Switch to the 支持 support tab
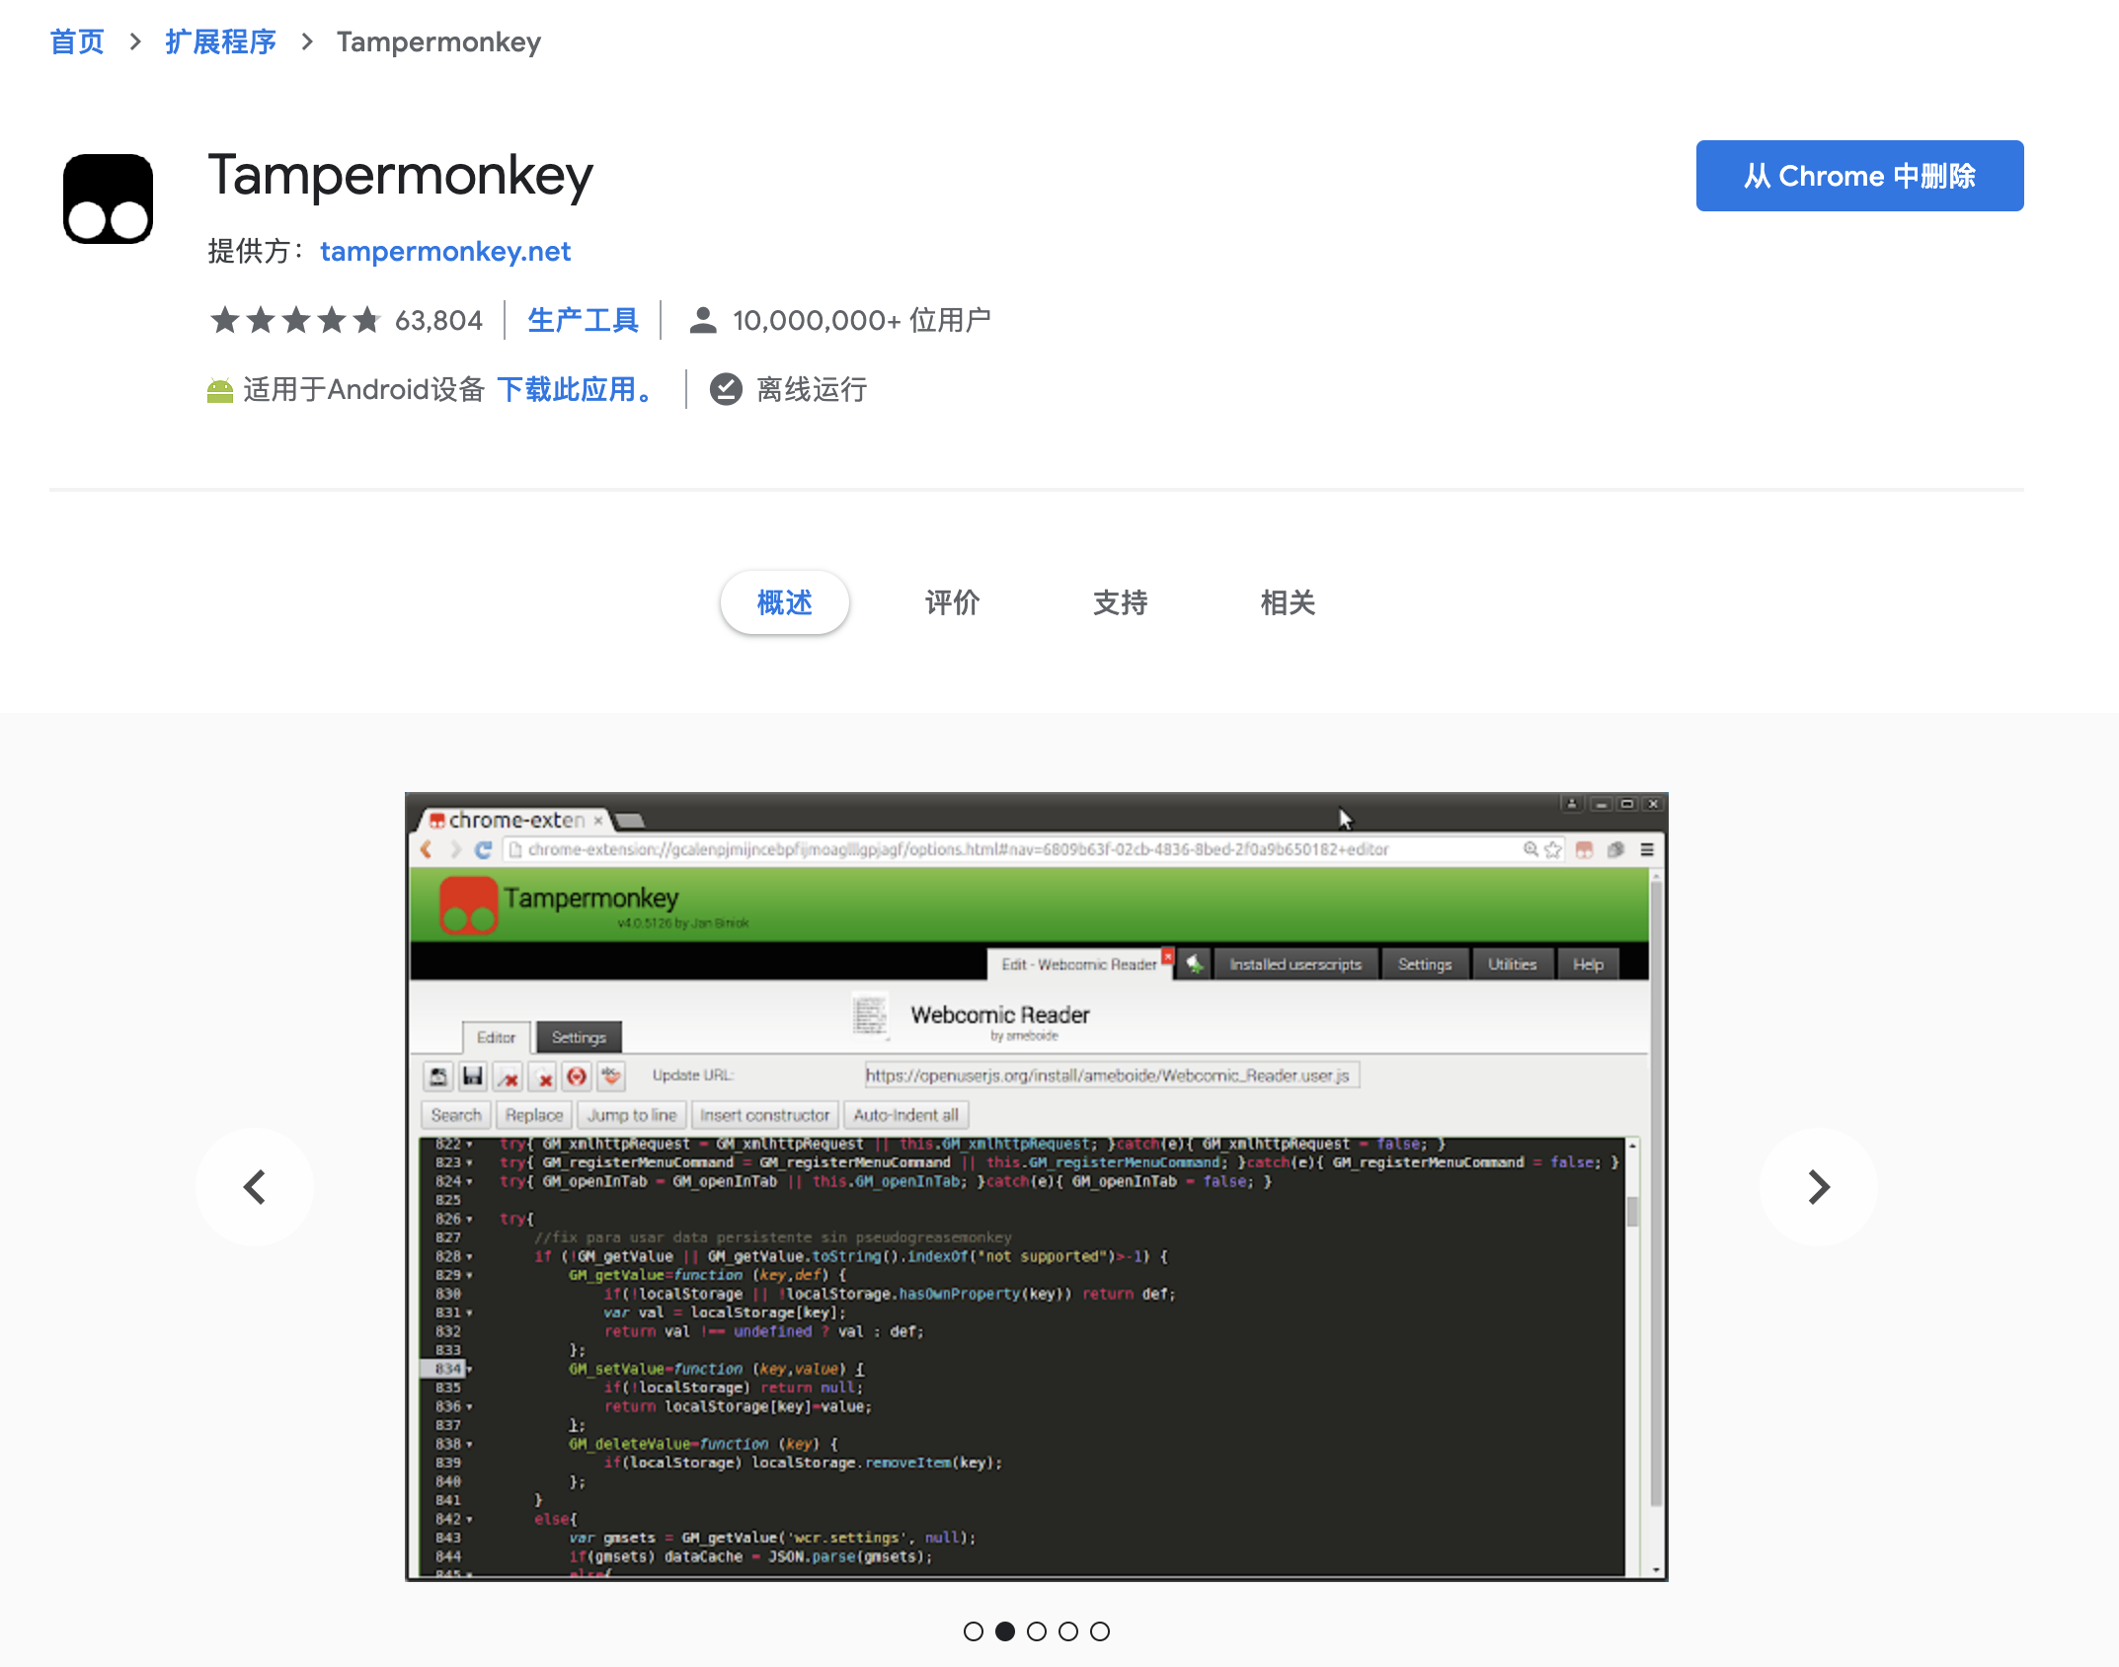This screenshot has height=1667, width=2119. 1120,602
